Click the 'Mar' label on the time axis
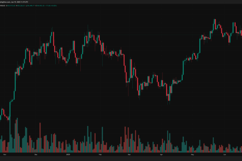This screenshot has height=161, width=242. (x=129, y=155)
